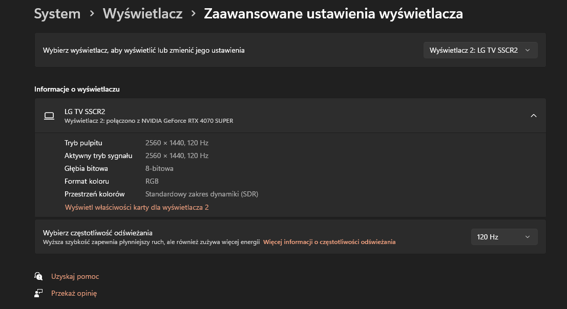567x309 pixels.
Task: Click the Uzyskaj pomoc headset icon
Action: tap(38, 276)
